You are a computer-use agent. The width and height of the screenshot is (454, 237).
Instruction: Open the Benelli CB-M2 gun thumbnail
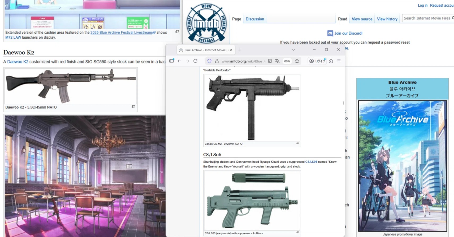click(x=252, y=108)
